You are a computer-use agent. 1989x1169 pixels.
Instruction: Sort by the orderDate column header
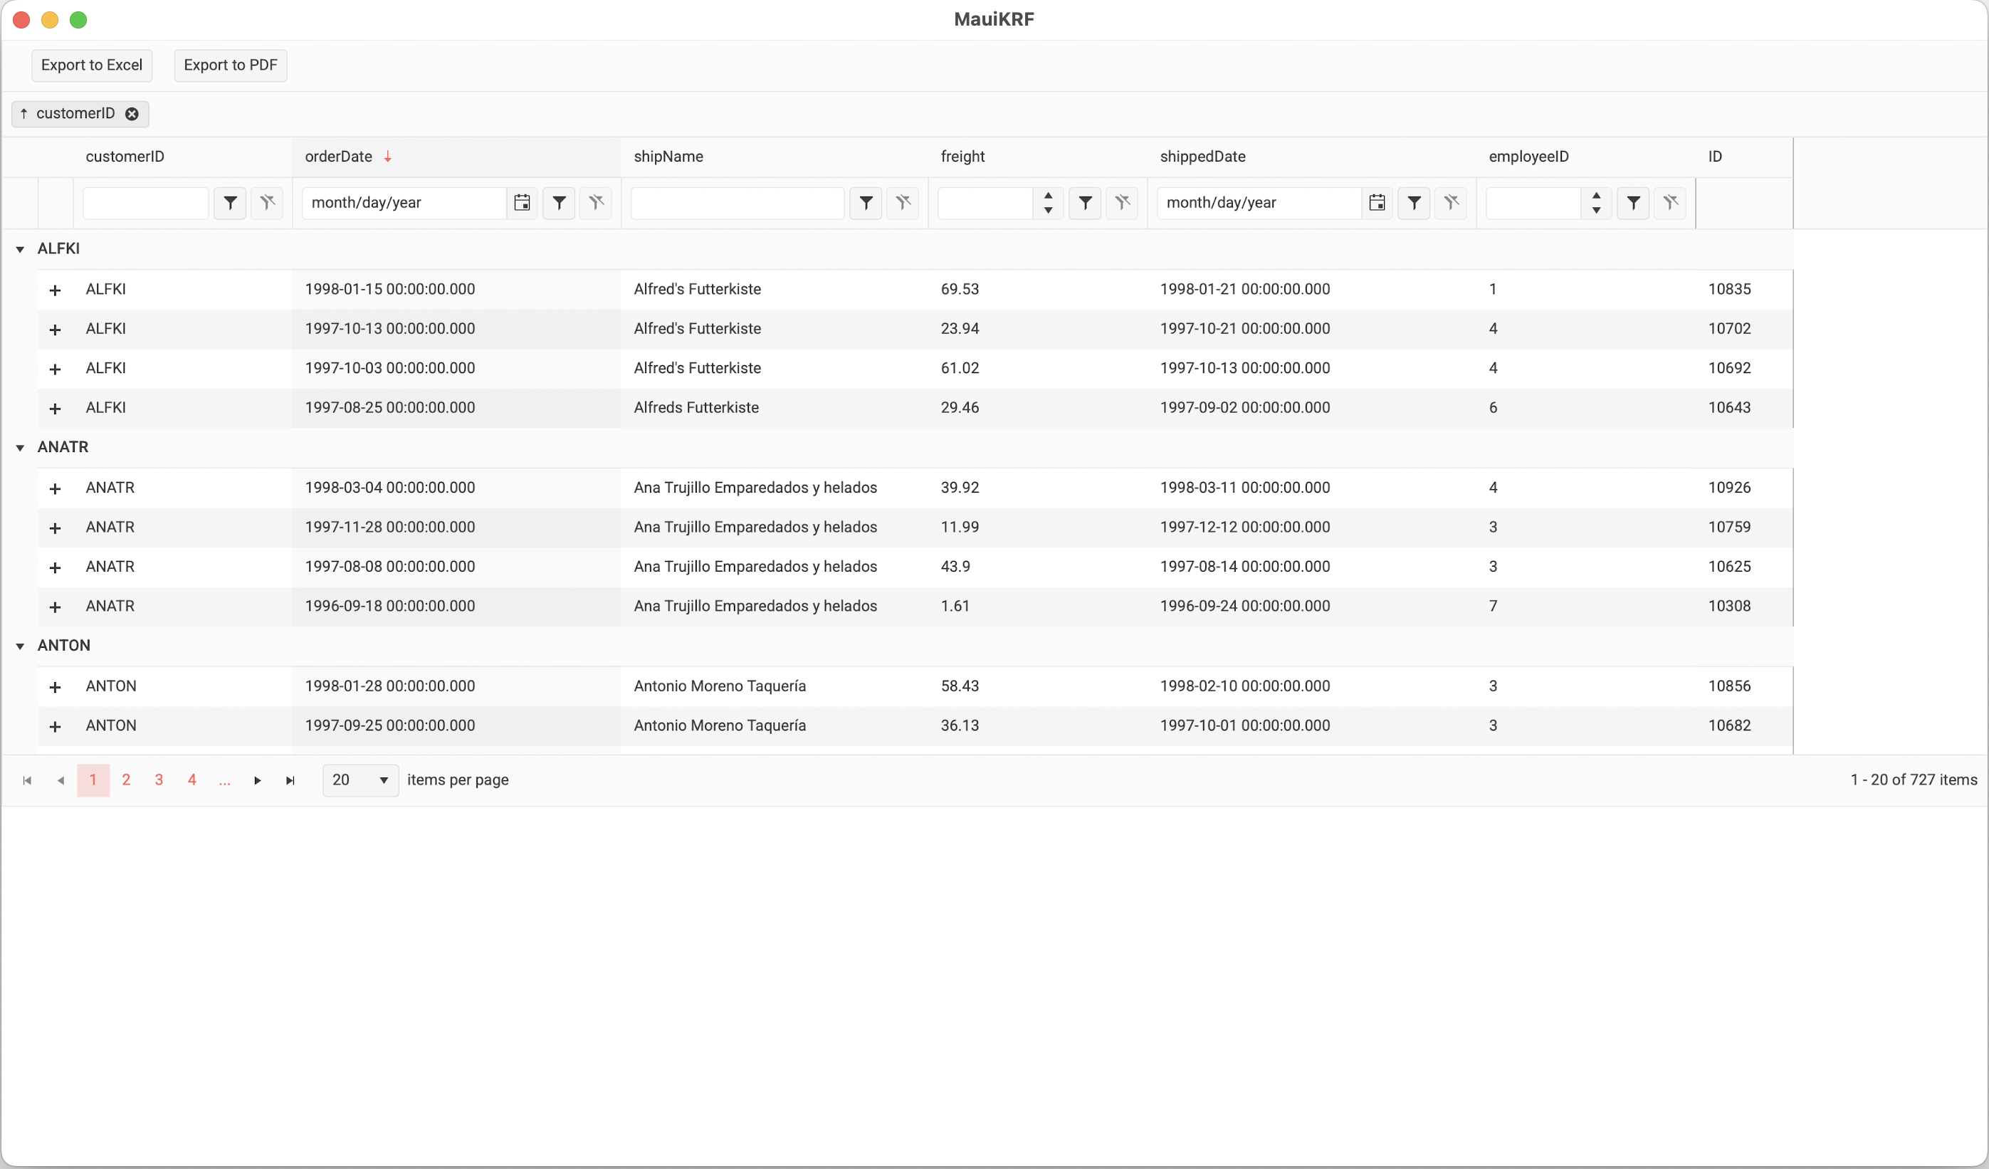pyautogui.click(x=339, y=157)
